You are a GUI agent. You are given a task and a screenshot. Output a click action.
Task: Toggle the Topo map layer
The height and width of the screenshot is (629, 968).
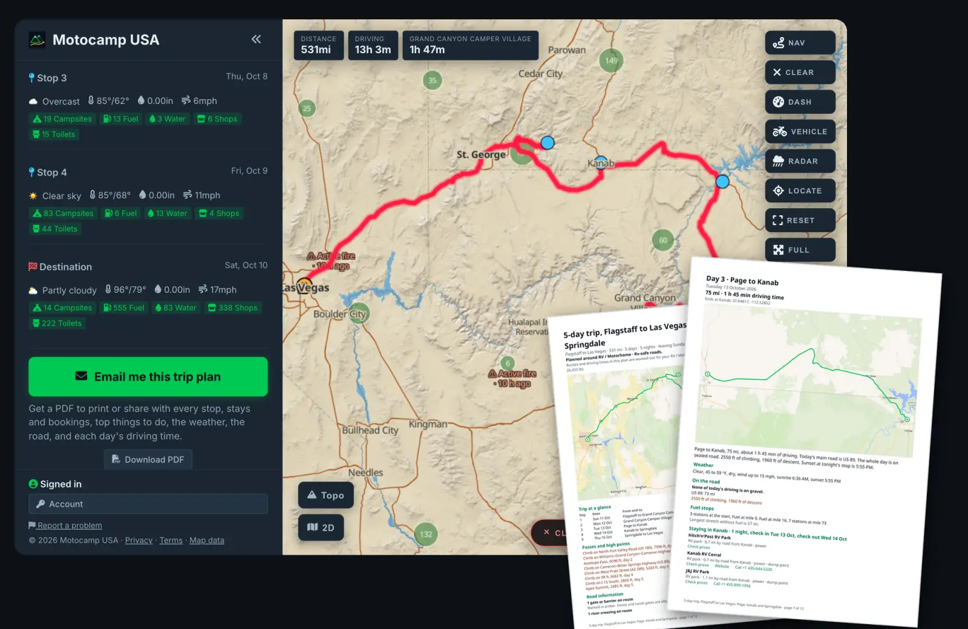click(325, 495)
